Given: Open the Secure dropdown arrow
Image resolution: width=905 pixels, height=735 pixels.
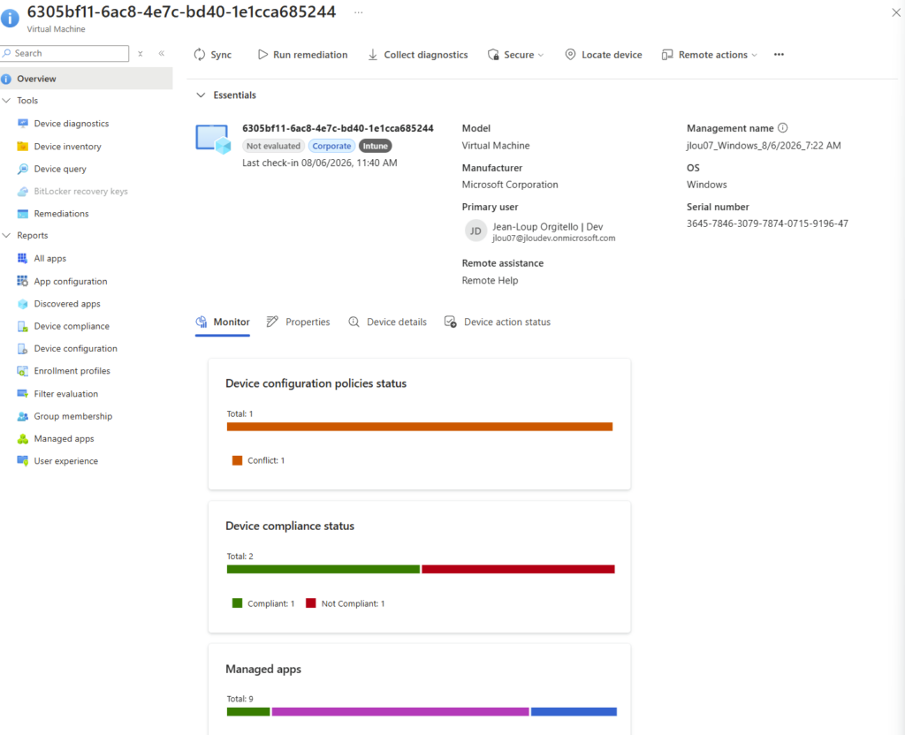Looking at the screenshot, I should [541, 55].
